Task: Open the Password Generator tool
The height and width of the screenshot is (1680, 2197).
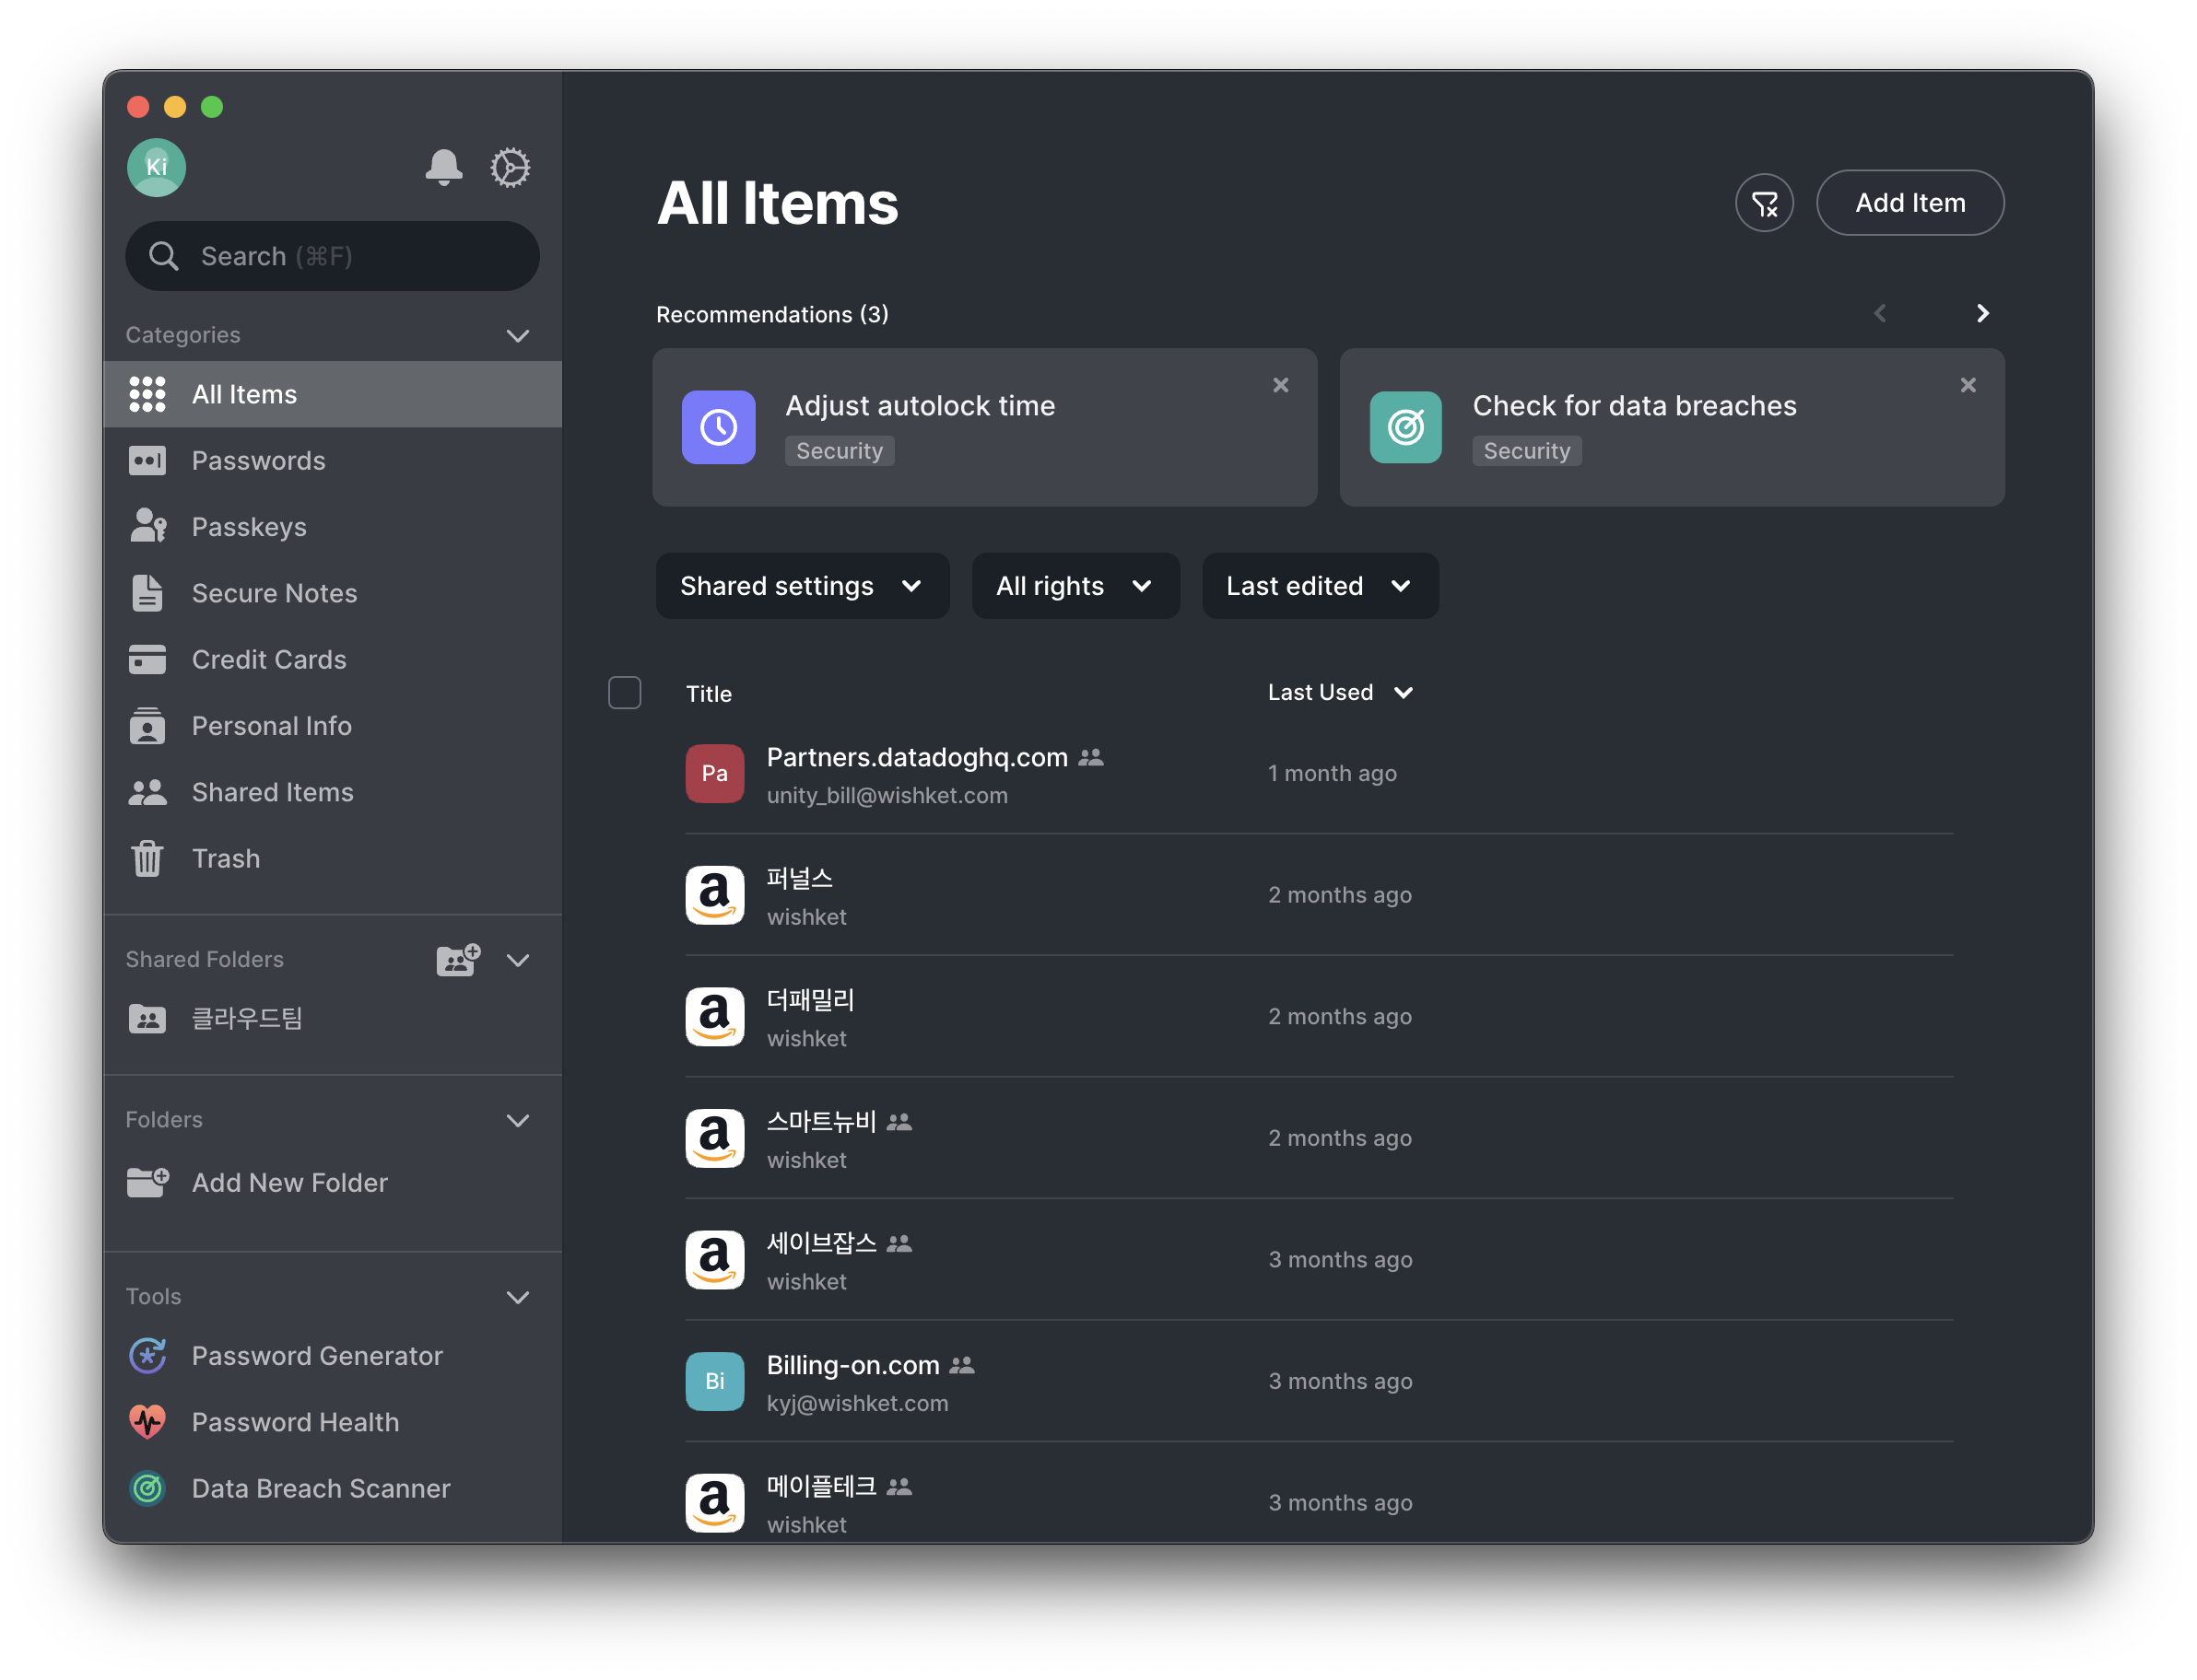Action: pyautogui.click(x=316, y=1356)
